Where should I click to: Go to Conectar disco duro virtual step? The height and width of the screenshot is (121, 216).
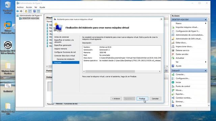64,56
